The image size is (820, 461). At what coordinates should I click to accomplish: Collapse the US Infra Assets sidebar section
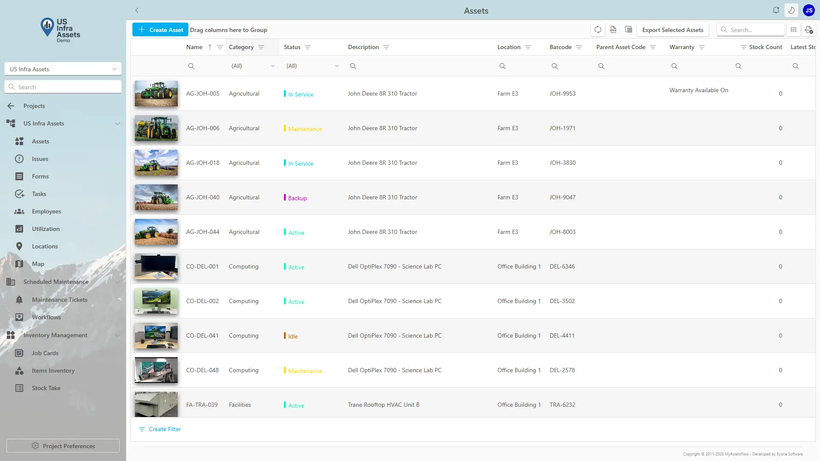point(117,124)
